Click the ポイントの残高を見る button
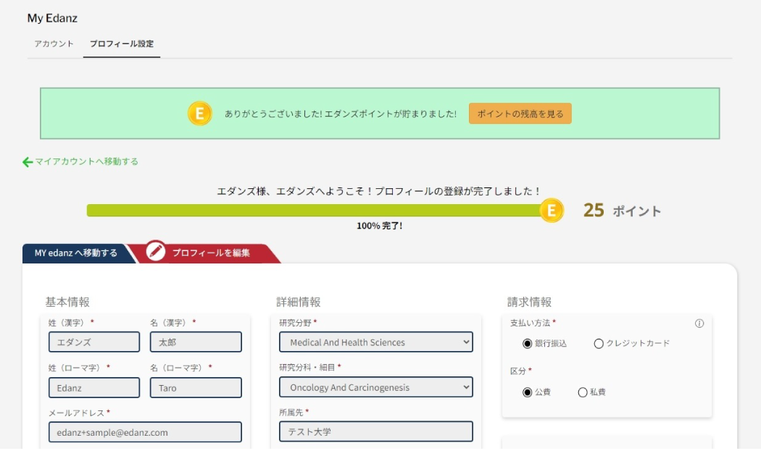 pos(520,114)
